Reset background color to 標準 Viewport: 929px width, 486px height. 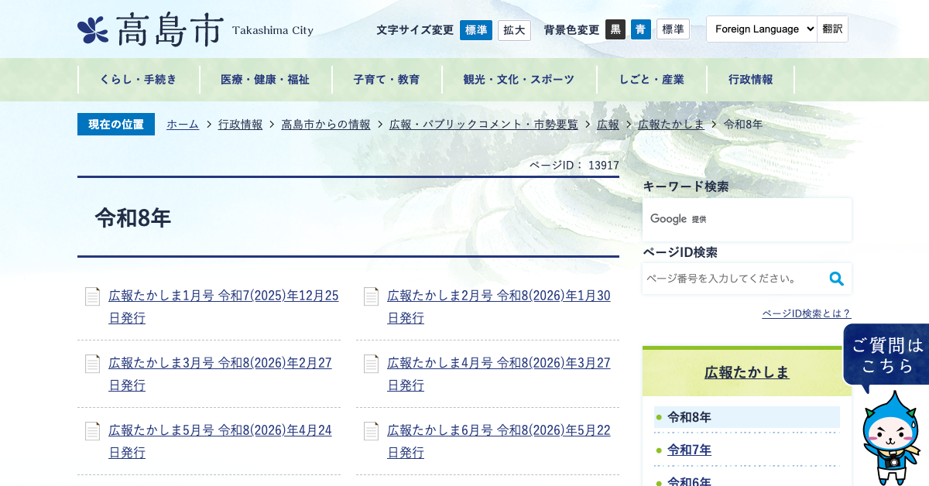click(x=673, y=29)
